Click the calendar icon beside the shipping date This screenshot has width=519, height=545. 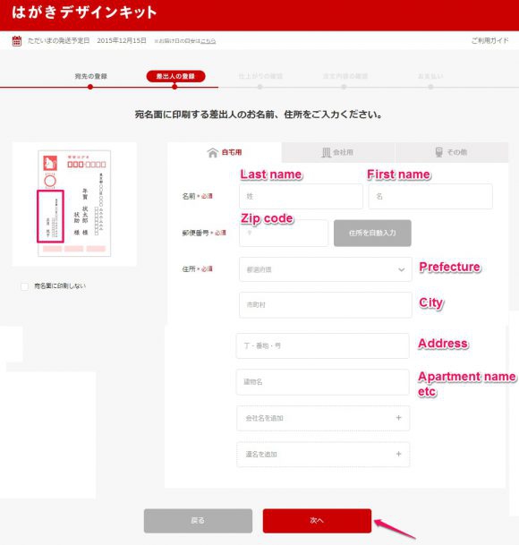click(x=17, y=40)
